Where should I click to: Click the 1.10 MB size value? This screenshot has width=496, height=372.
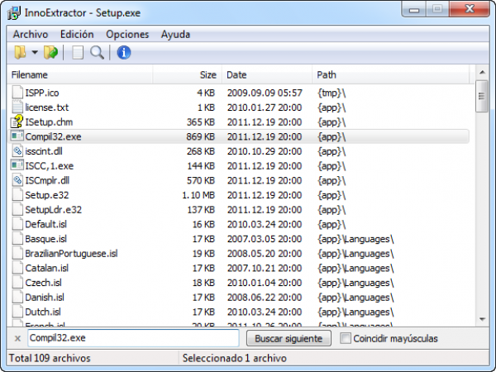(198, 195)
